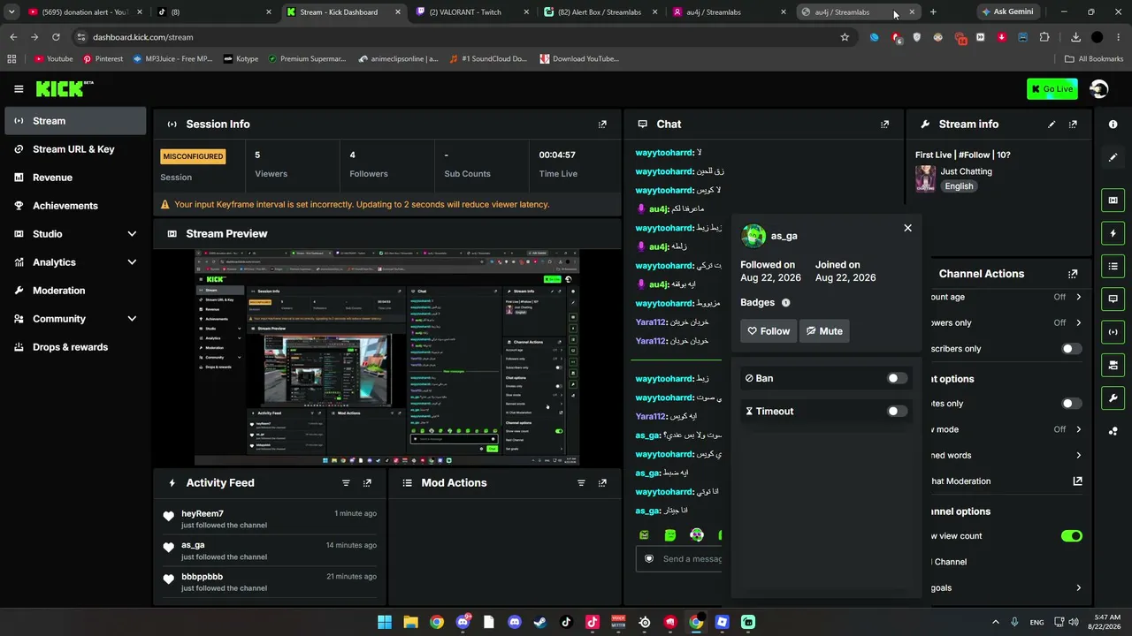The height and width of the screenshot is (636, 1132).
Task: Pop out the Chat panel
Action: tap(884, 125)
